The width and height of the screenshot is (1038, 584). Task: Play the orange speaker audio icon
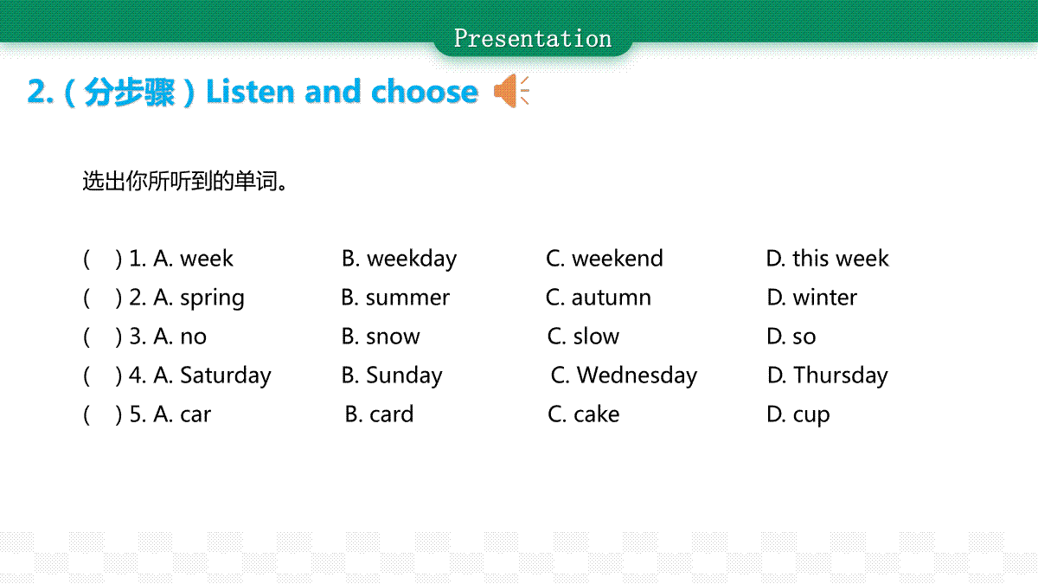pyautogui.click(x=511, y=91)
